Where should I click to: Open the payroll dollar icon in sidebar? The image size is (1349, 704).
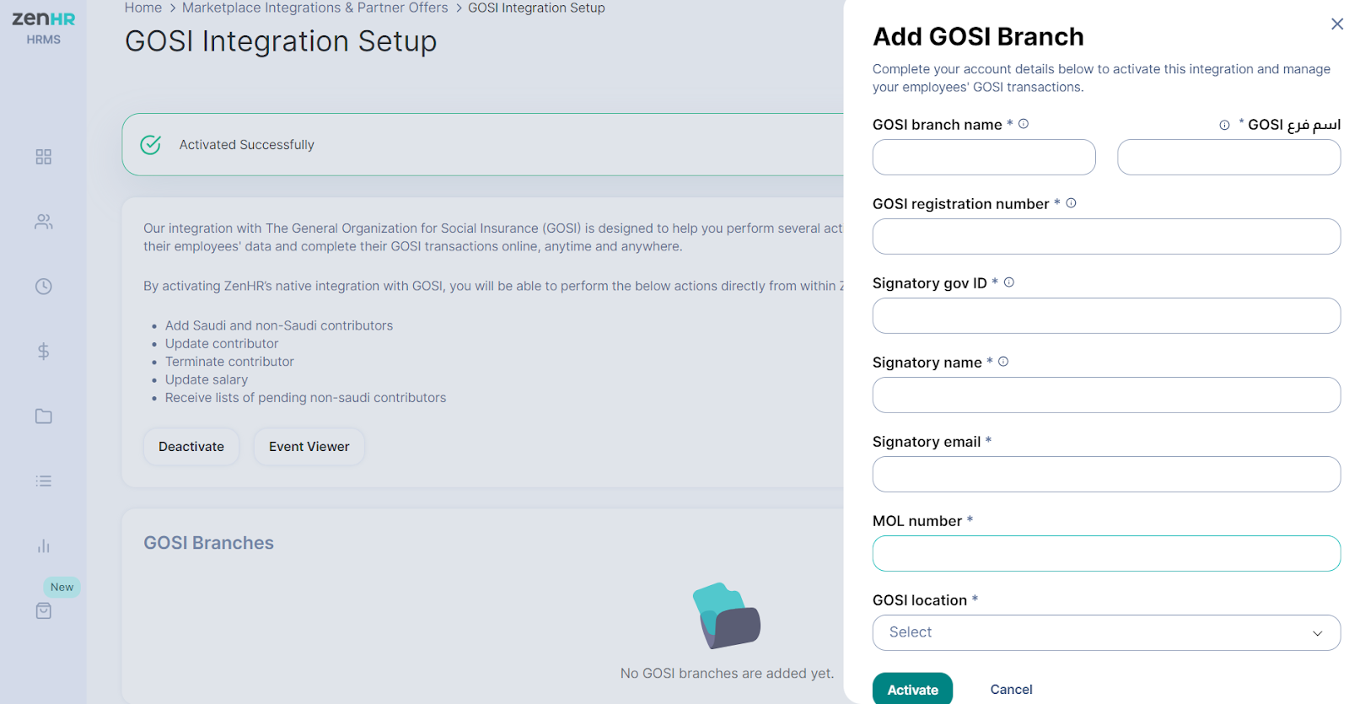44,352
